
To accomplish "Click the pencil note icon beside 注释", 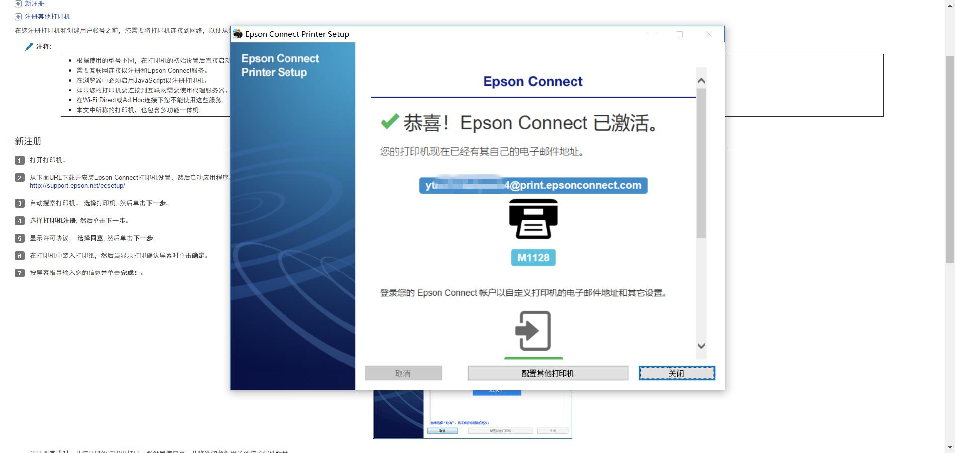I will click(29, 47).
